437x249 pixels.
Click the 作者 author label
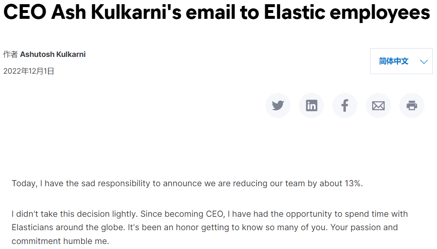10,54
